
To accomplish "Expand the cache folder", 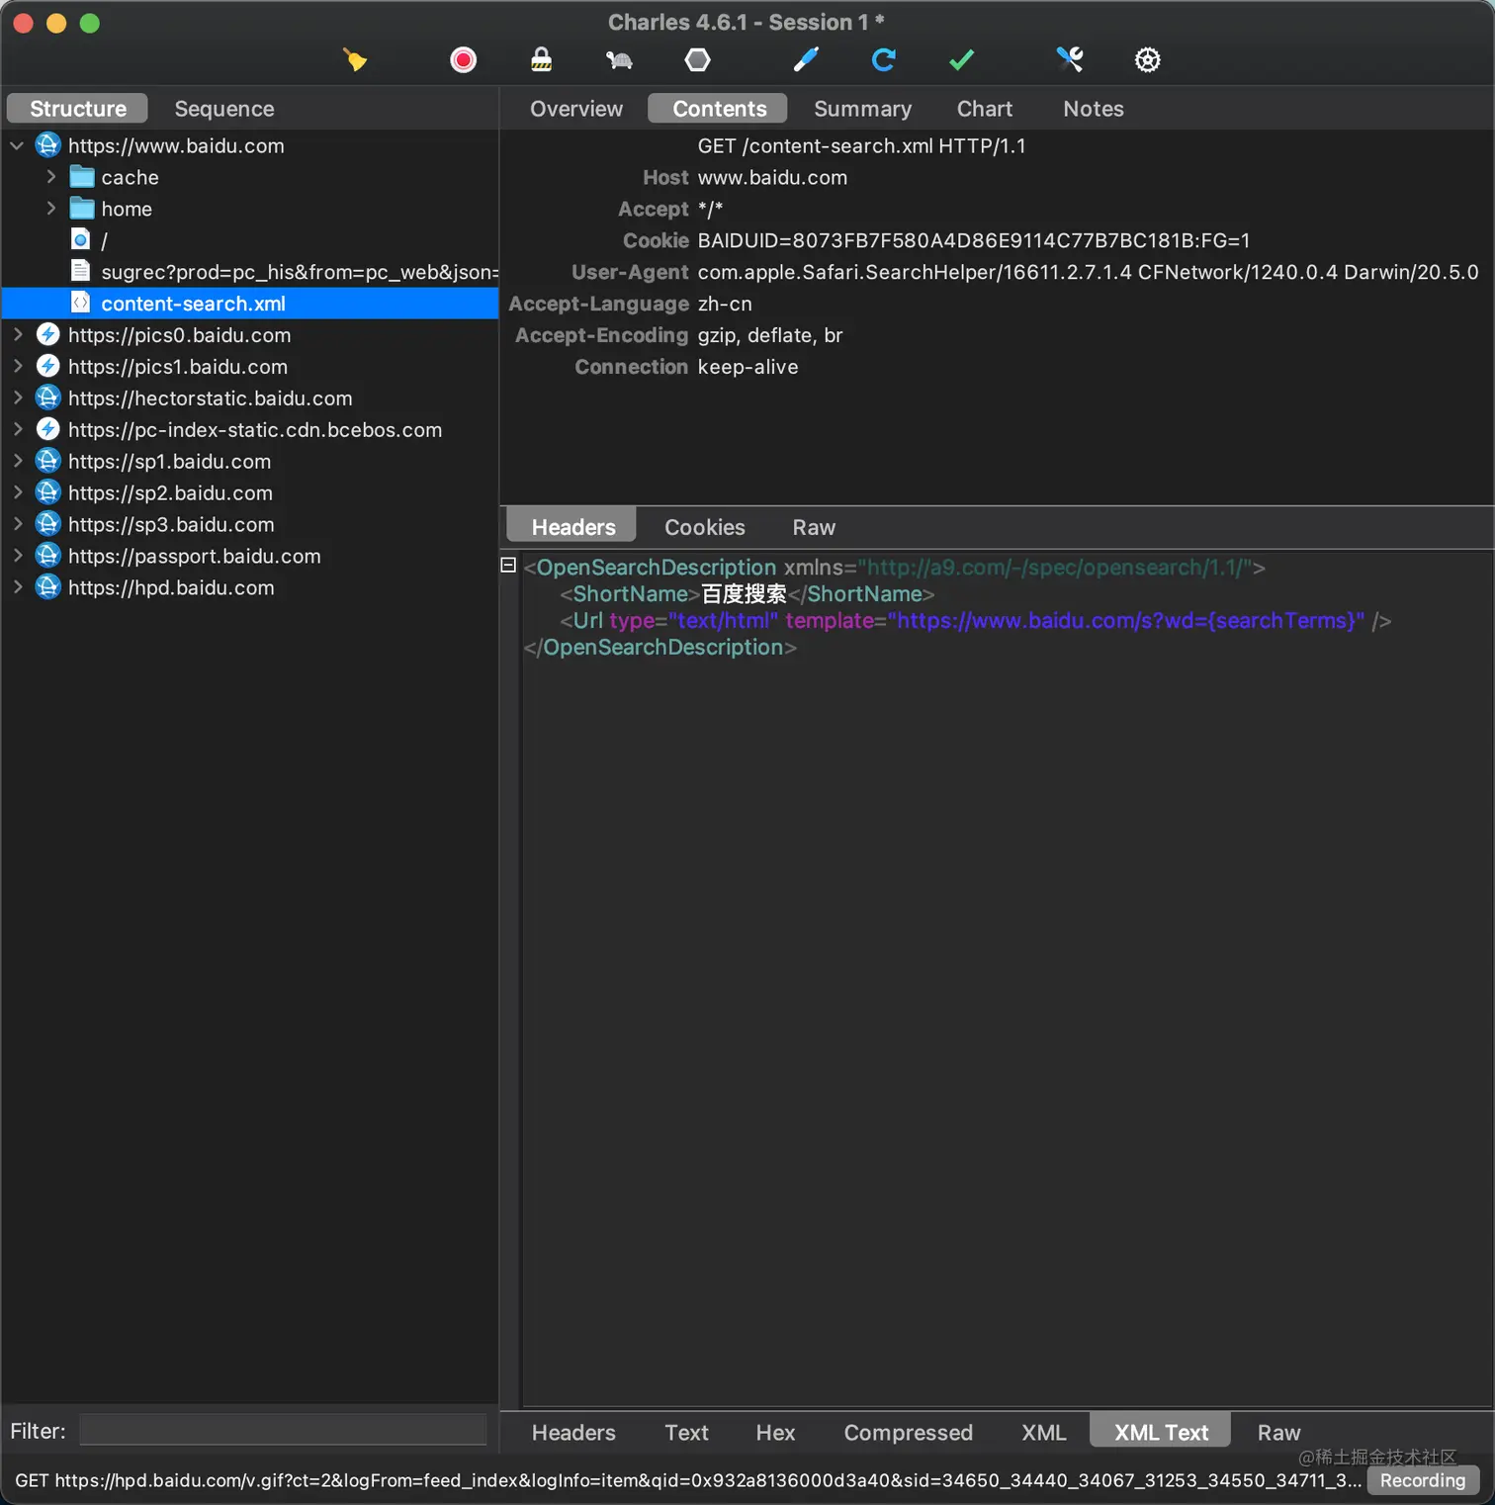I will click(50, 177).
